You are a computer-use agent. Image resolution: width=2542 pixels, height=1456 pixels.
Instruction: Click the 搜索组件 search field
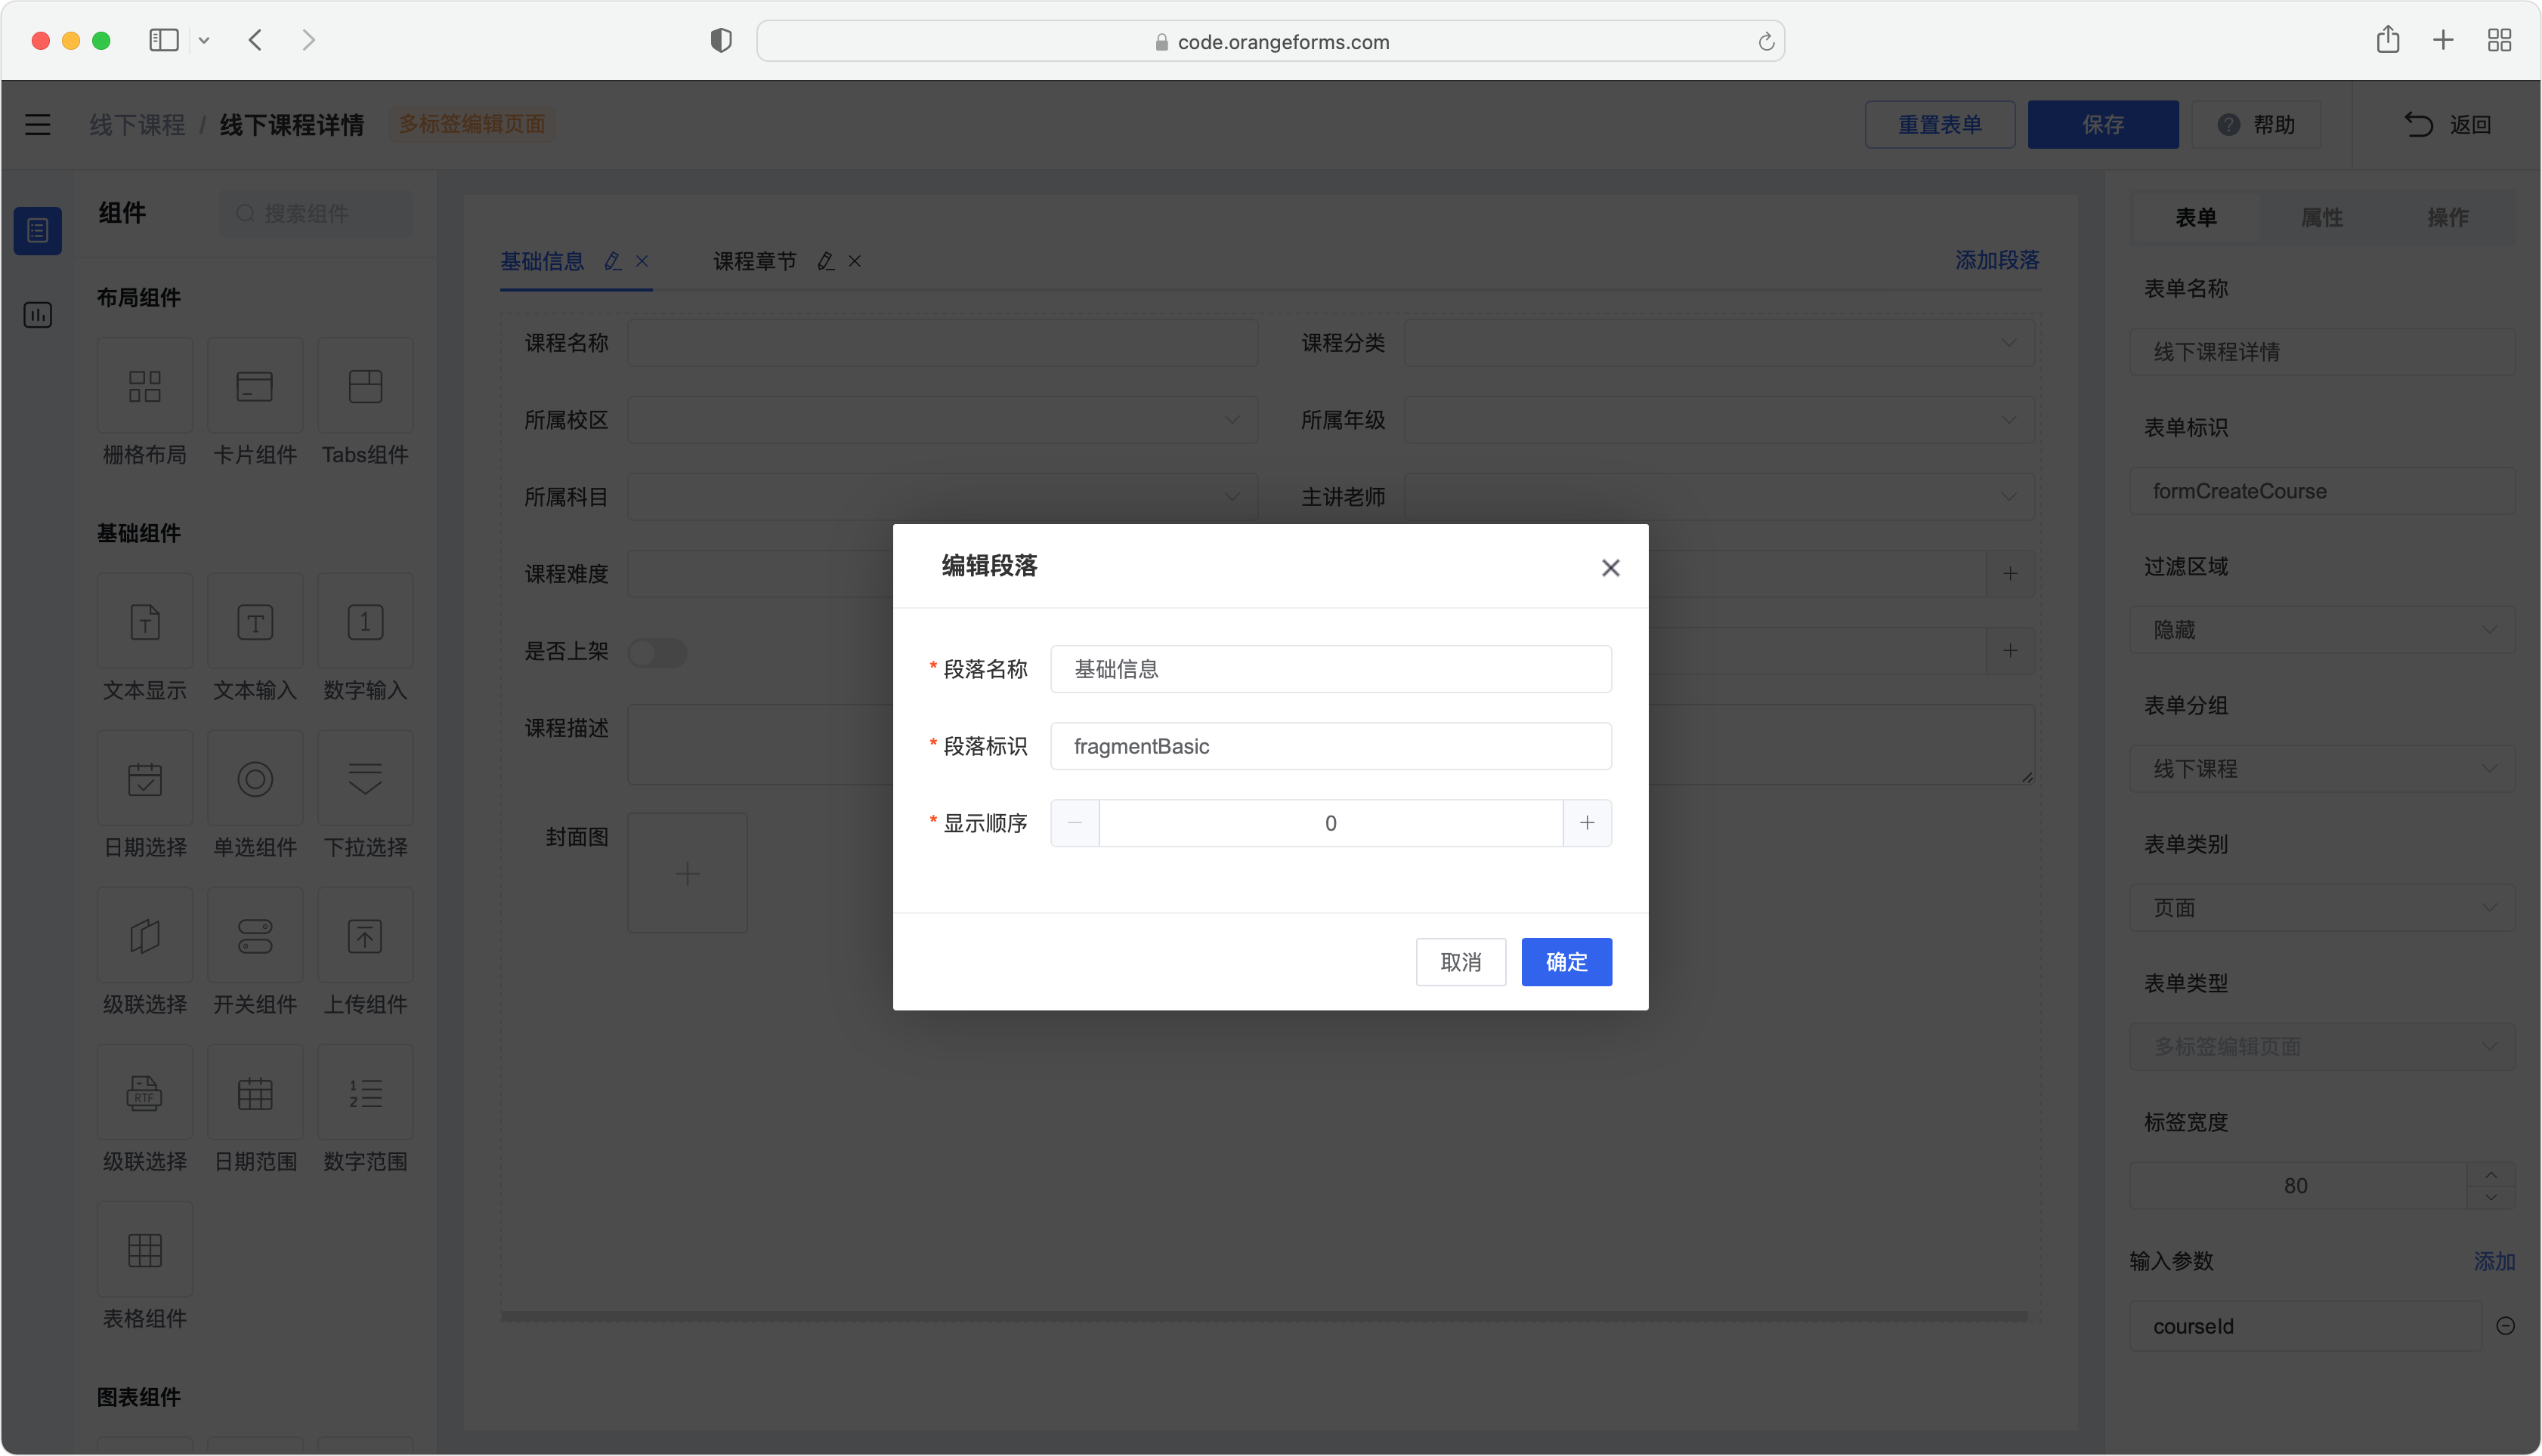click(x=315, y=214)
